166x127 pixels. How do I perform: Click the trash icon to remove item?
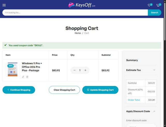pos(27,77)
